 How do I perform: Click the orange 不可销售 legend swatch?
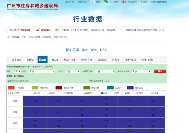coord(11,88)
